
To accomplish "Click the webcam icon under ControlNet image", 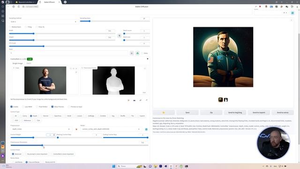I will [x=135, y=100].
